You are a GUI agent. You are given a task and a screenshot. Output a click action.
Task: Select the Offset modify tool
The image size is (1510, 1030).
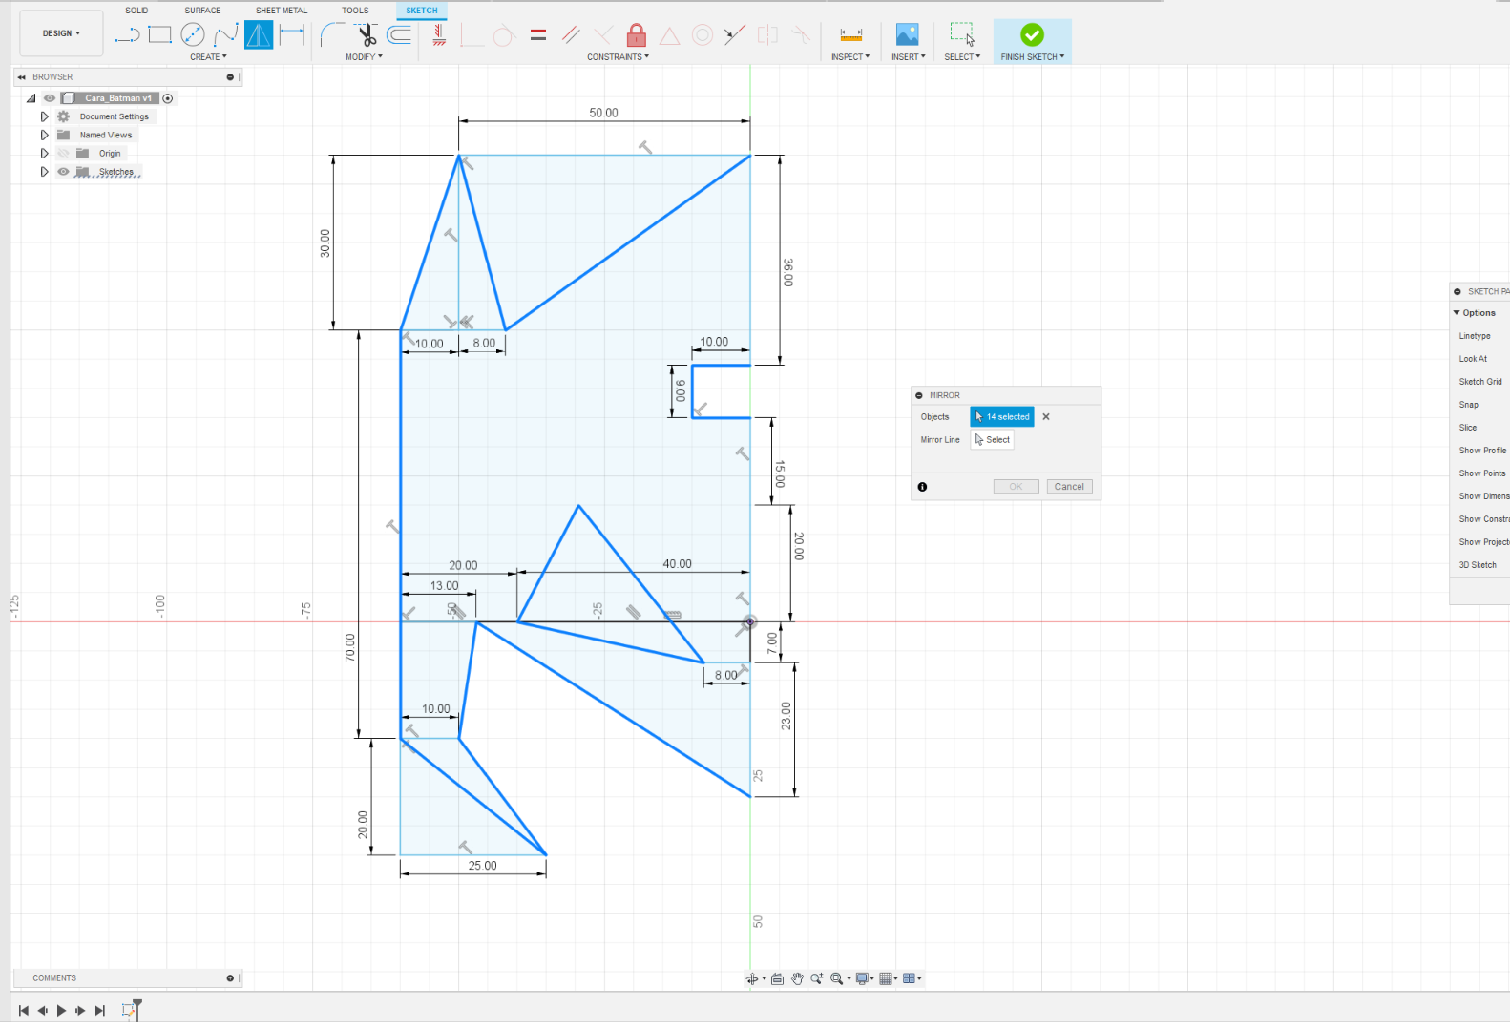click(399, 35)
